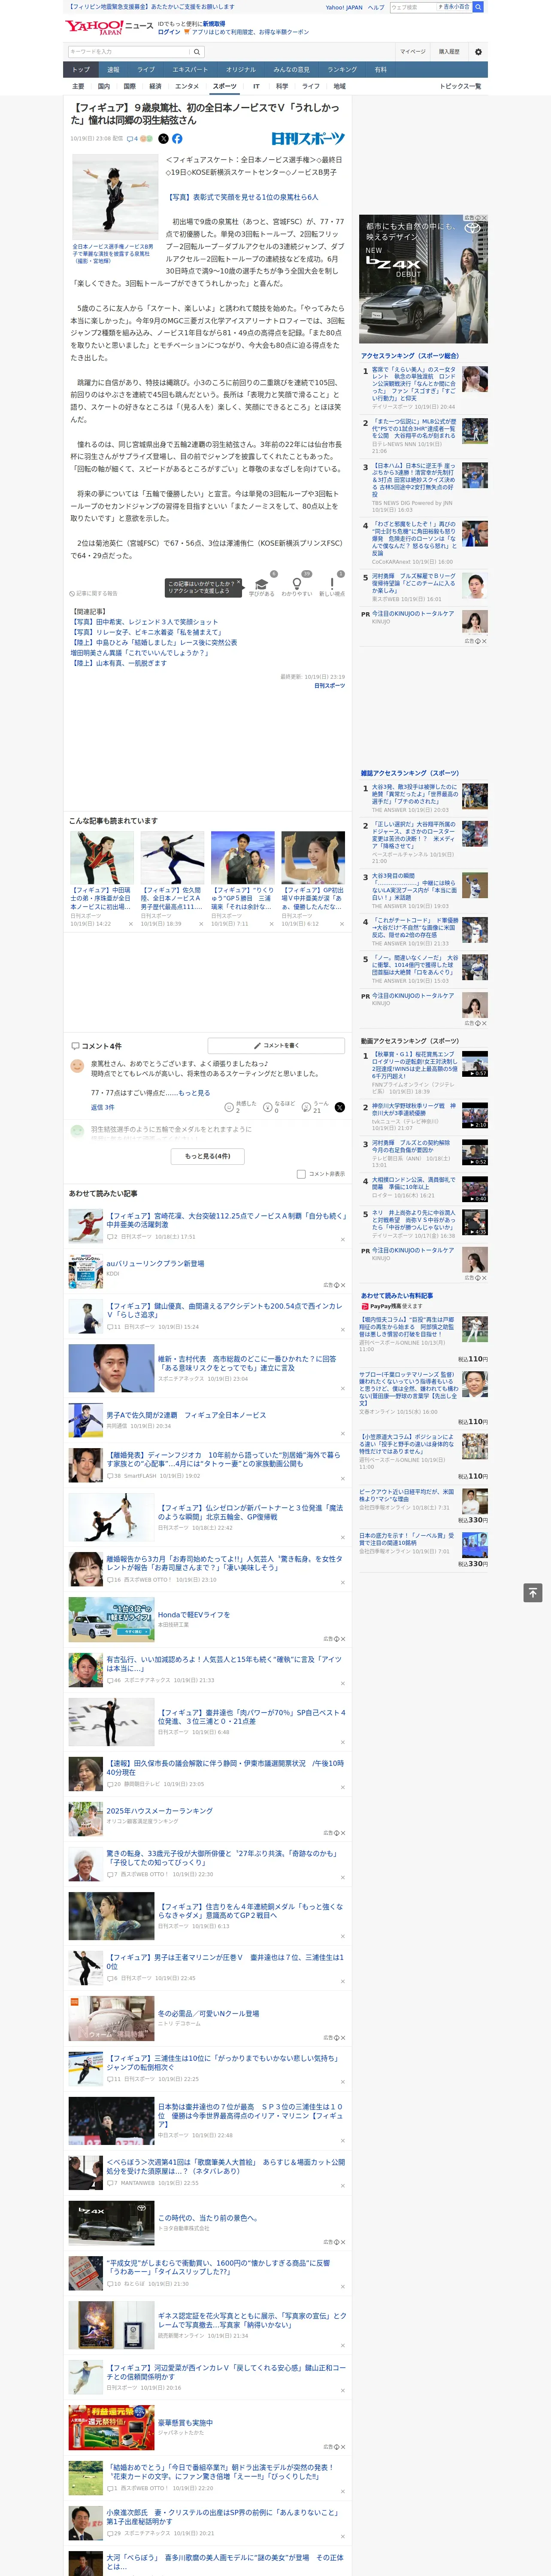Click the フィリピン地震緊急支援募金 banner link
551x2576 pixels.
(x=150, y=6)
